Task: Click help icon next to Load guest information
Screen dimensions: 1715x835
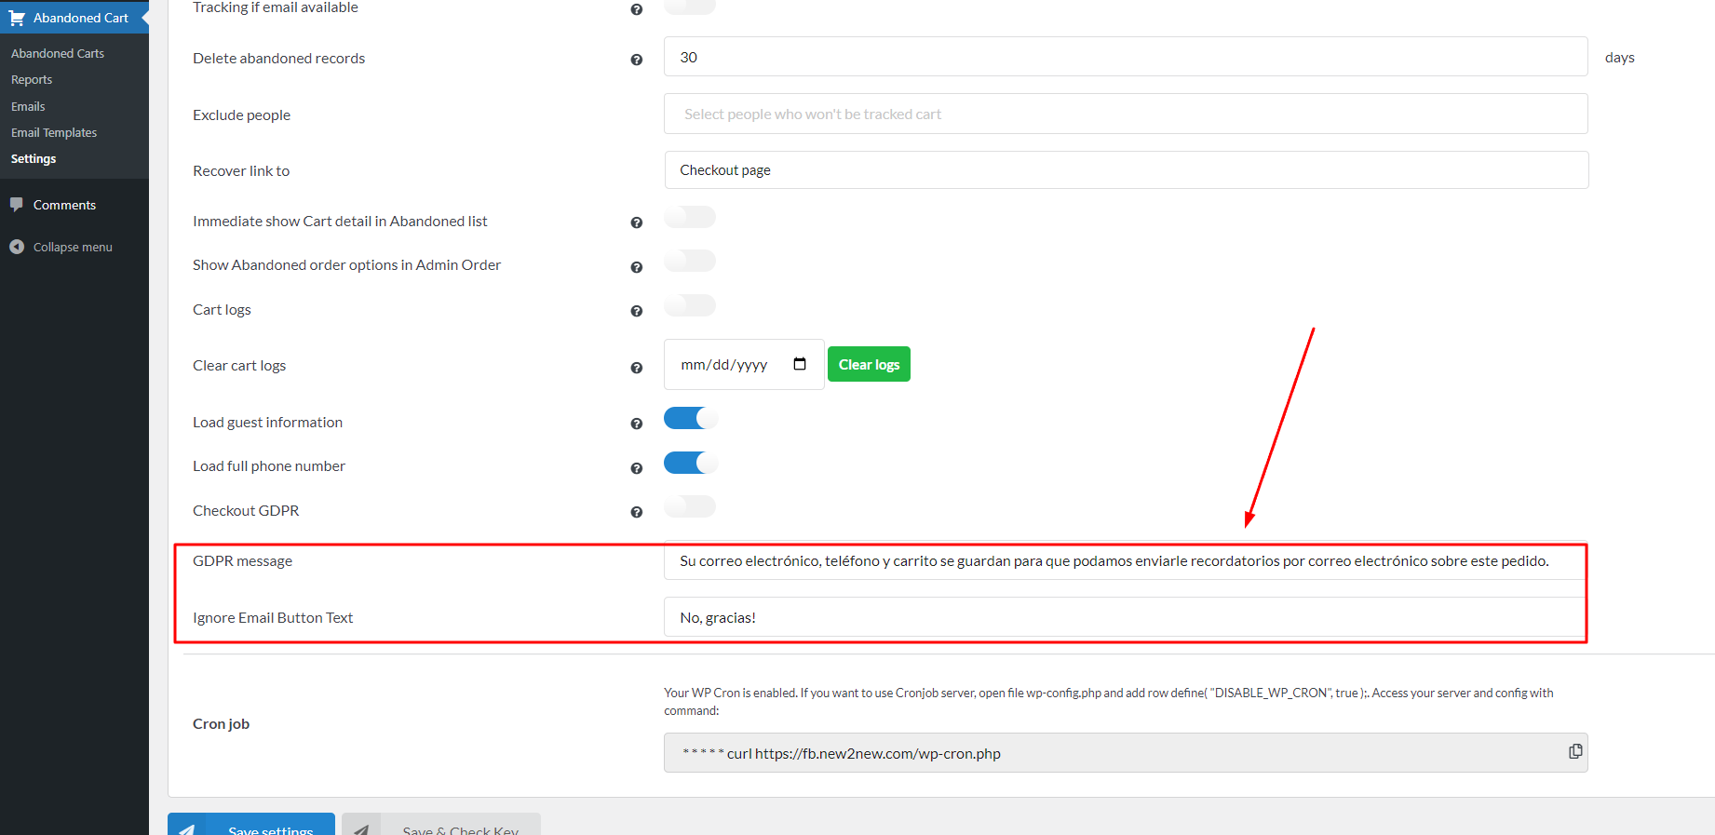Action: point(637,424)
